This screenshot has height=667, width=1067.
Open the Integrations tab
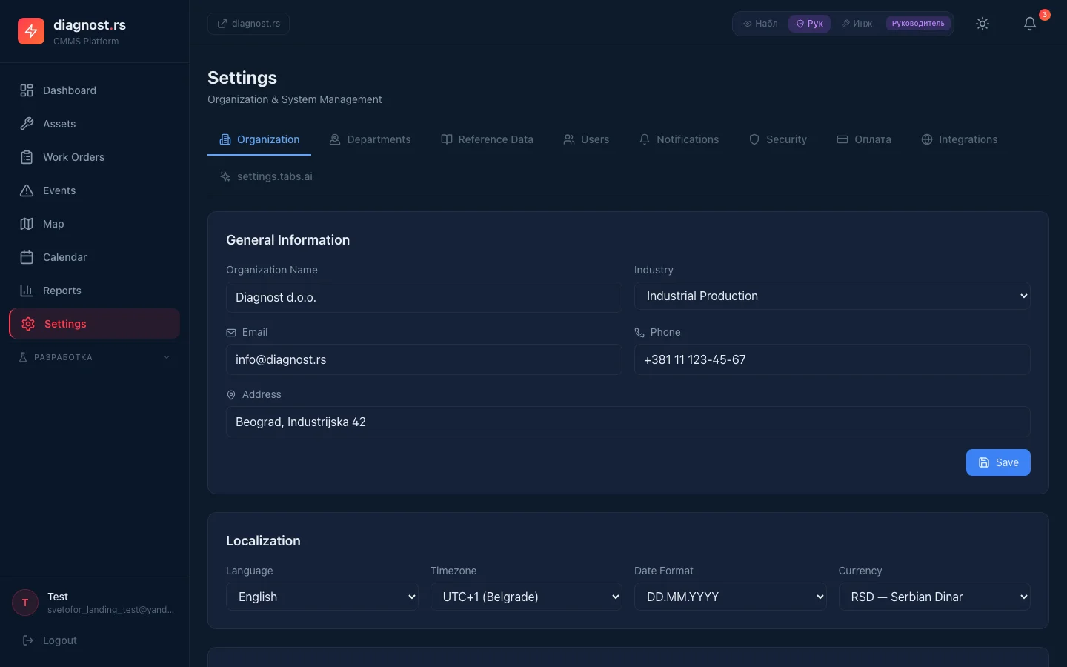(x=960, y=139)
